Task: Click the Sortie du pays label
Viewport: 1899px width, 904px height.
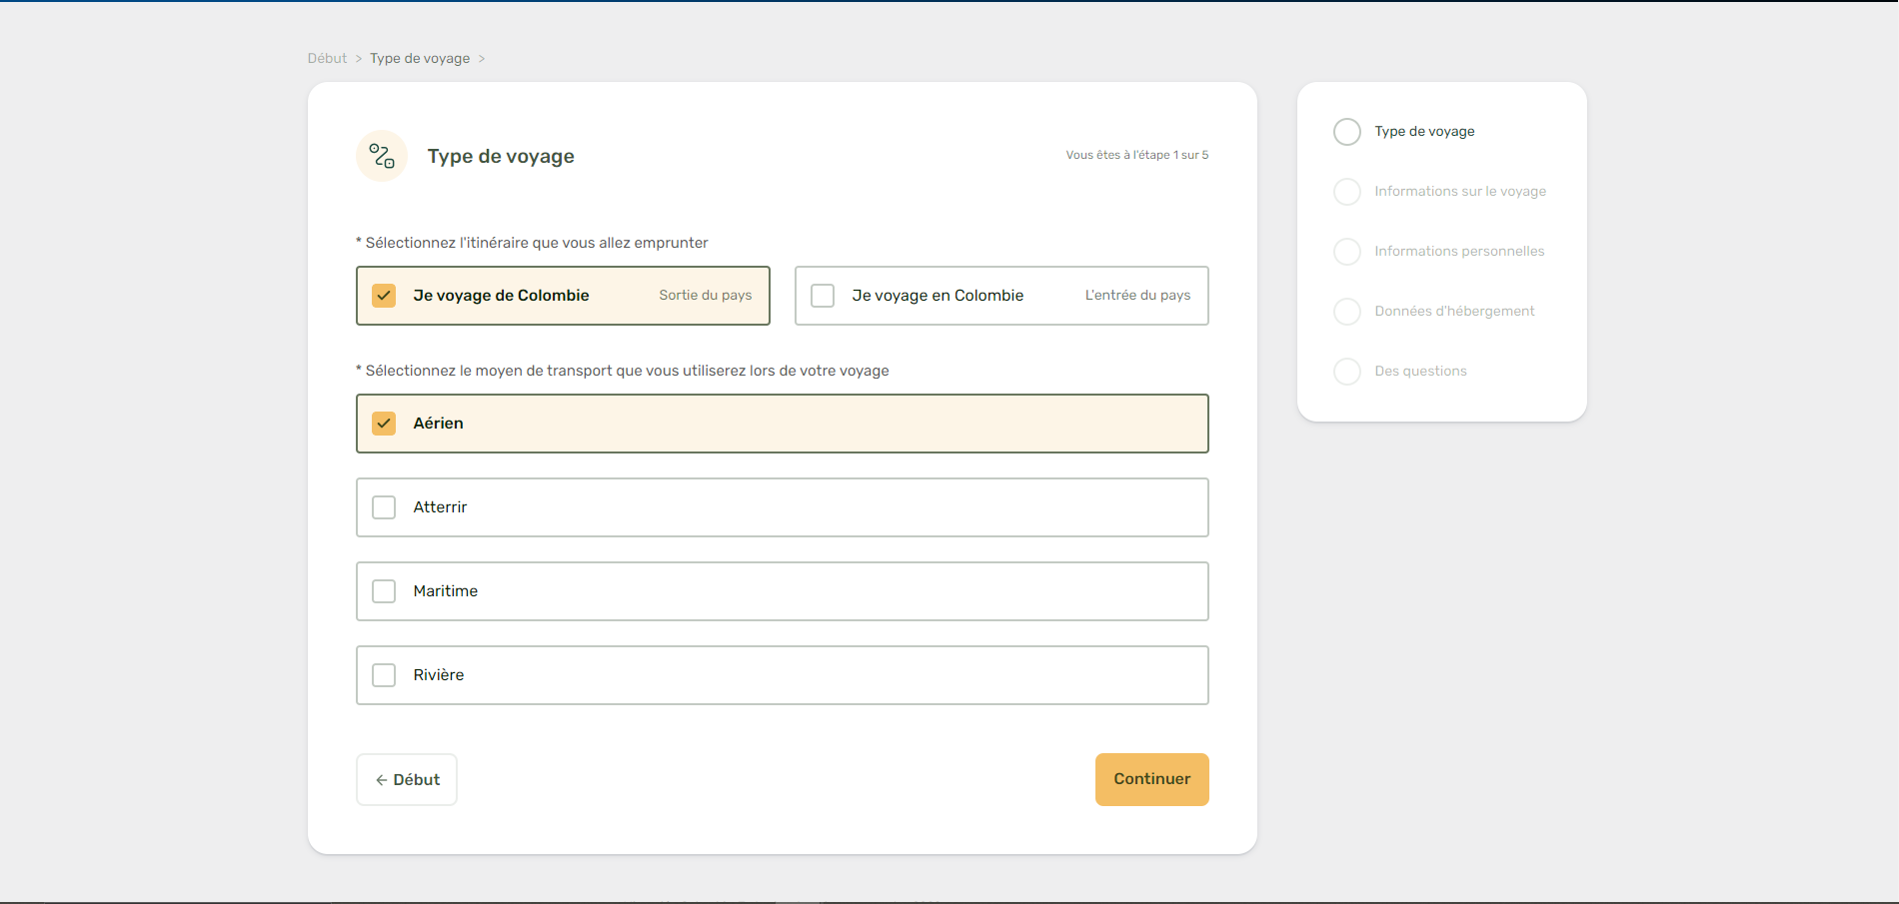Action: coord(705,295)
